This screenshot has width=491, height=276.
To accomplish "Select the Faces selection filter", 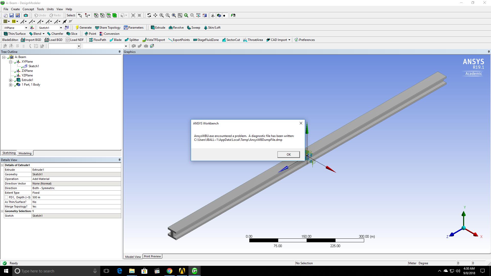I will point(108,15).
